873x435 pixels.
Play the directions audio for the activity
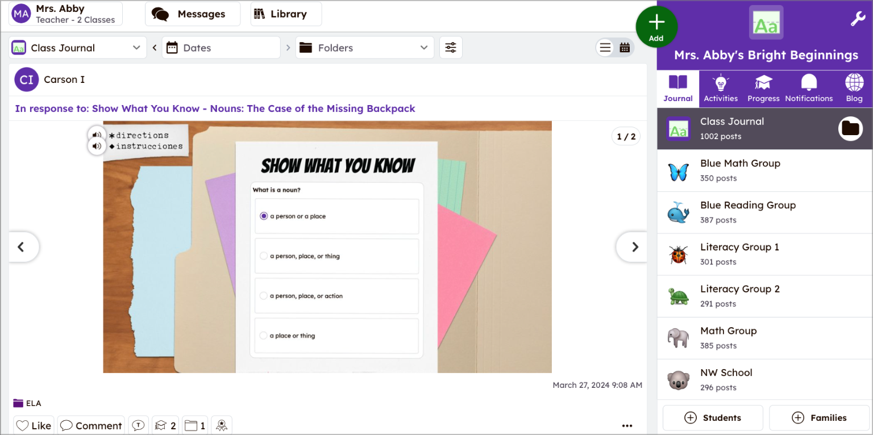[x=97, y=135]
